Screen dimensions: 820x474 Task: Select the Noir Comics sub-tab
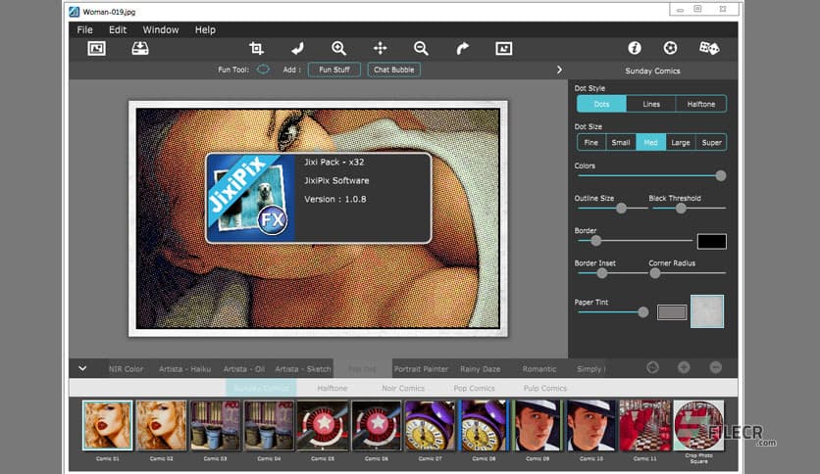(403, 388)
